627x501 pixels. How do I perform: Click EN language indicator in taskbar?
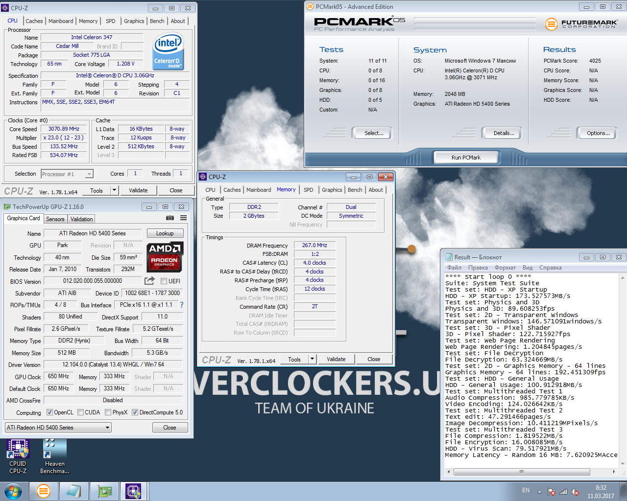[x=526, y=490]
